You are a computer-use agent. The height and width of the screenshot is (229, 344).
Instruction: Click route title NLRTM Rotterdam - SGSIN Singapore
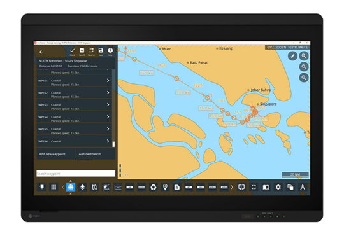pos(63,61)
